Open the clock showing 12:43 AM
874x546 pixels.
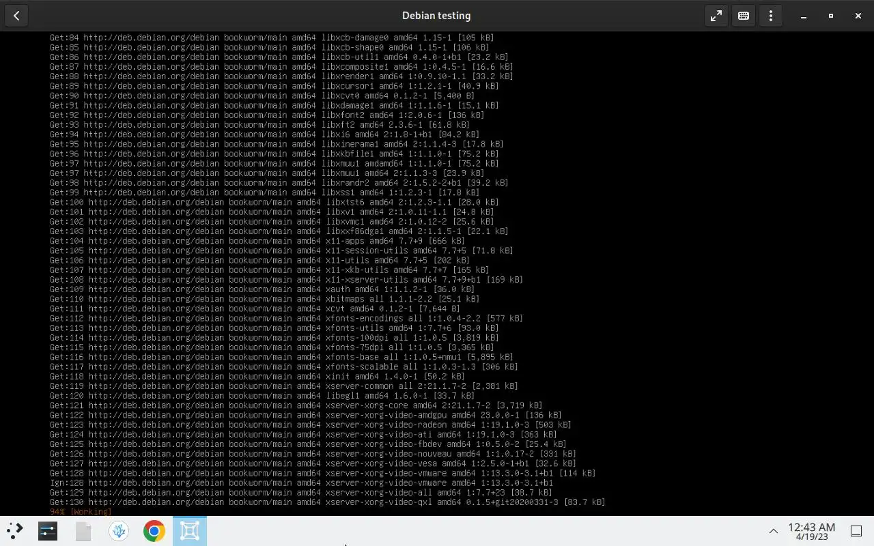click(x=811, y=531)
